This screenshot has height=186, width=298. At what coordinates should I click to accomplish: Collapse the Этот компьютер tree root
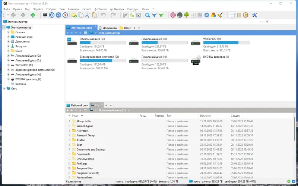[4, 27]
